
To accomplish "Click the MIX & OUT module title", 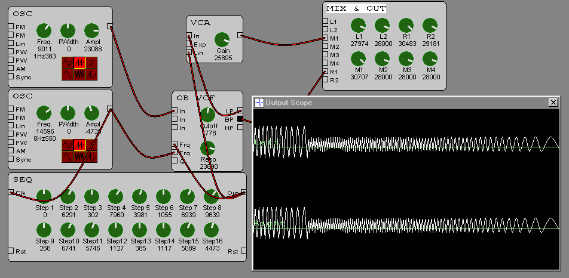I will coord(356,8).
